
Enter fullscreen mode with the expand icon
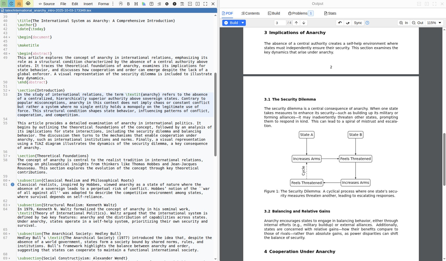(x=205, y=4)
